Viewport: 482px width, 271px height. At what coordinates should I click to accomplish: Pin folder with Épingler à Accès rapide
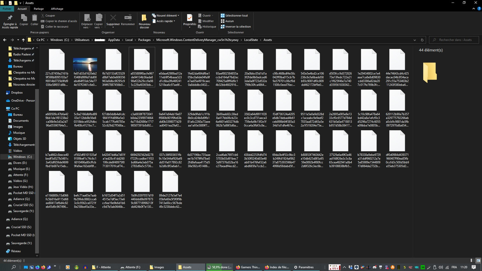[10, 21]
